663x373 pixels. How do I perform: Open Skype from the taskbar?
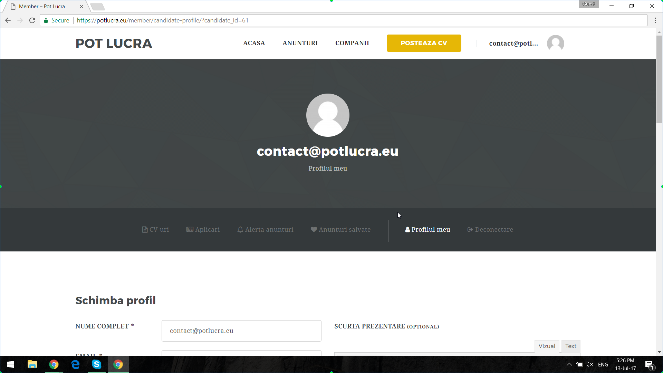pyautogui.click(x=96, y=364)
